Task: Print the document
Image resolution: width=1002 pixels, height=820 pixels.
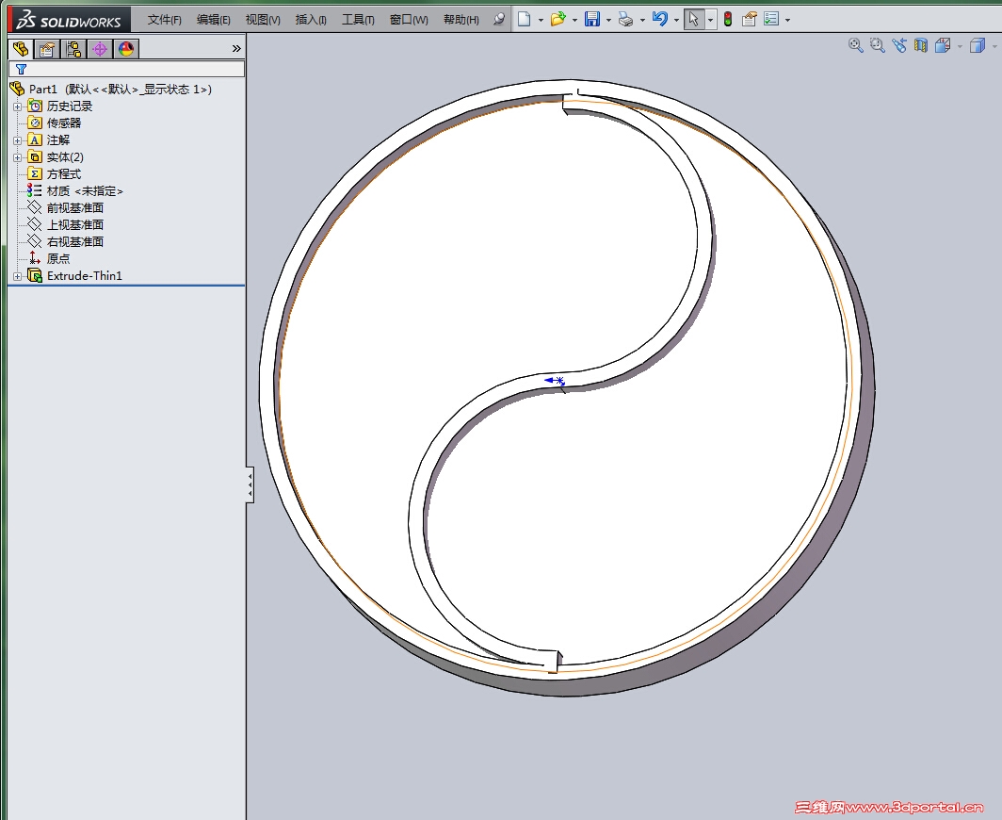Action: pyautogui.click(x=625, y=19)
